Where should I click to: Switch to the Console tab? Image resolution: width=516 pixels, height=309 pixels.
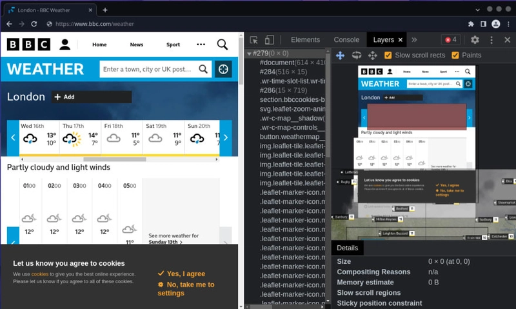click(346, 40)
